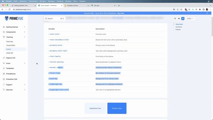Viewport: 213px width, 120px height.
Task: Open the Visual Editor page
Action: pyautogui.click(x=11, y=45)
